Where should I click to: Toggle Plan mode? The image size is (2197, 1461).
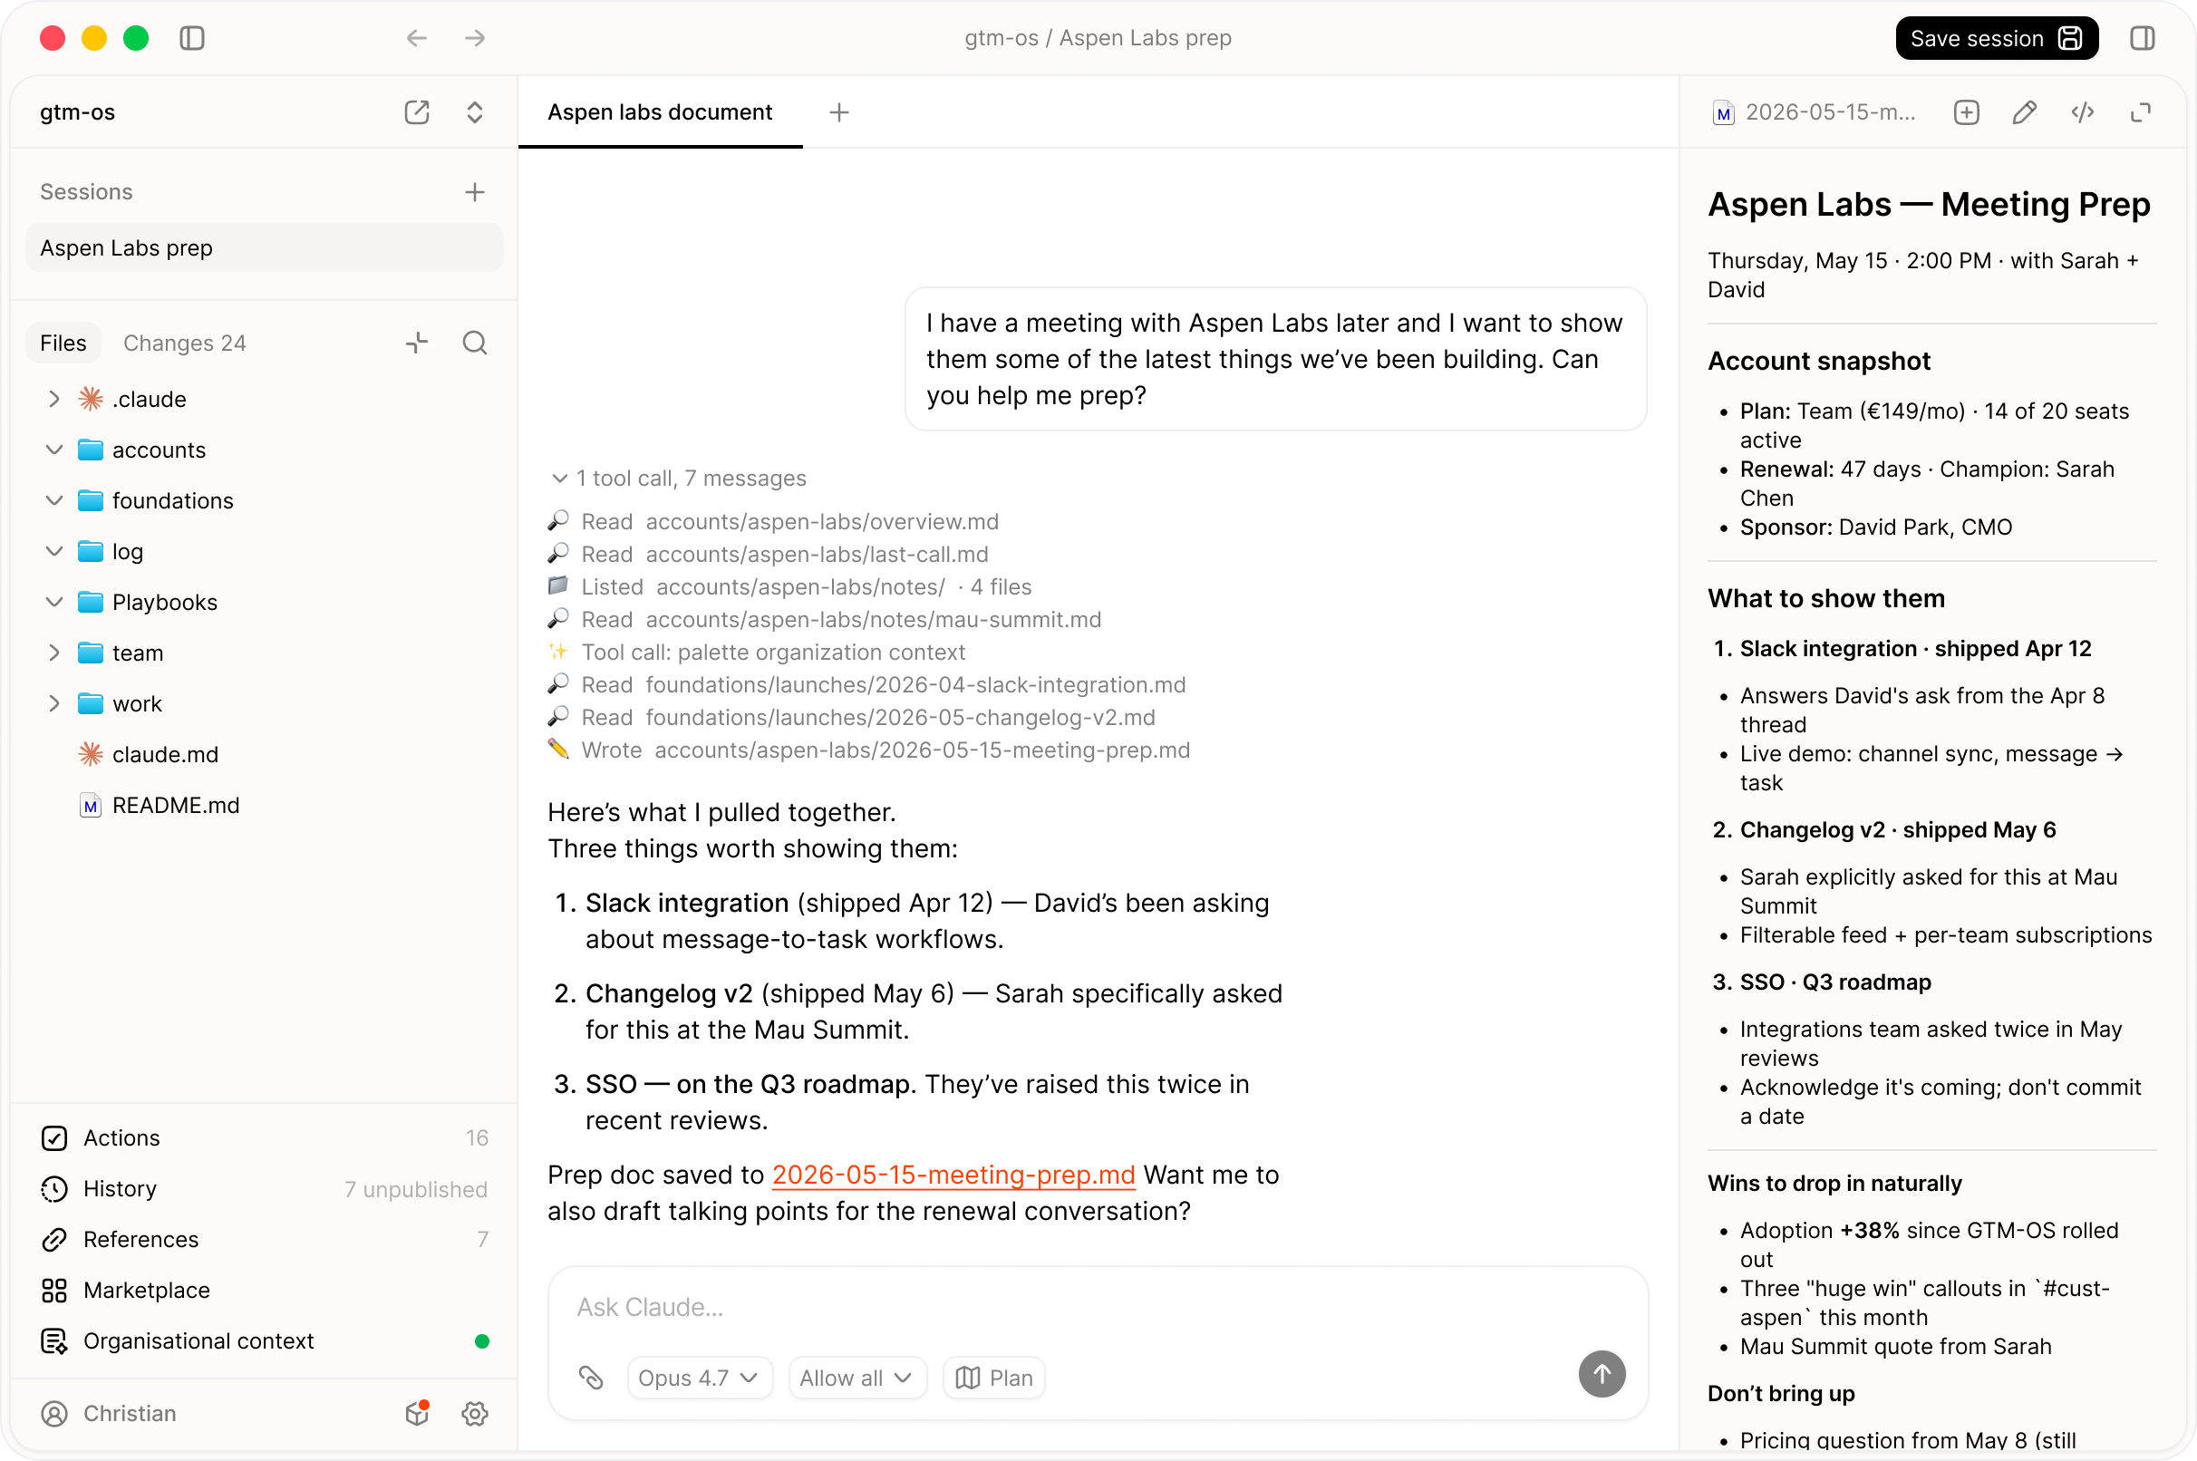994,1377
